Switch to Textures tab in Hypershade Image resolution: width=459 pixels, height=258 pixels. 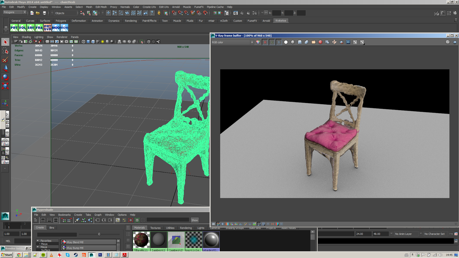tap(155, 228)
